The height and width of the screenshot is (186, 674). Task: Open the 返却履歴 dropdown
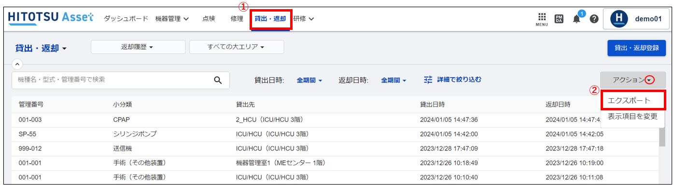point(138,47)
